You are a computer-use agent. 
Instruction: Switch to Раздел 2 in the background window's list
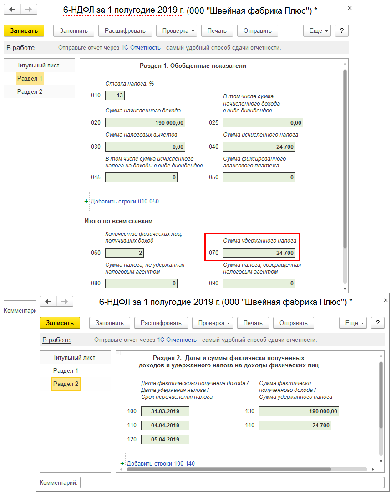[x=30, y=91]
